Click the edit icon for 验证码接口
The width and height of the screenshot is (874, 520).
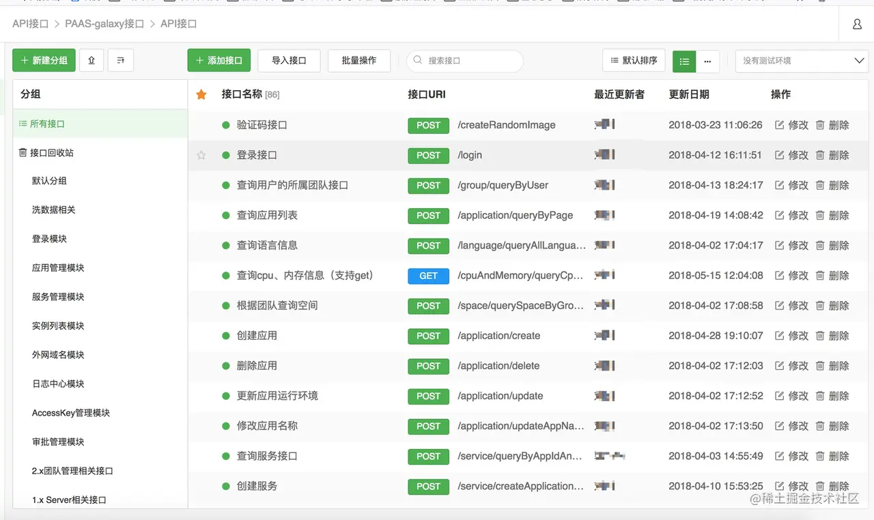coord(779,125)
